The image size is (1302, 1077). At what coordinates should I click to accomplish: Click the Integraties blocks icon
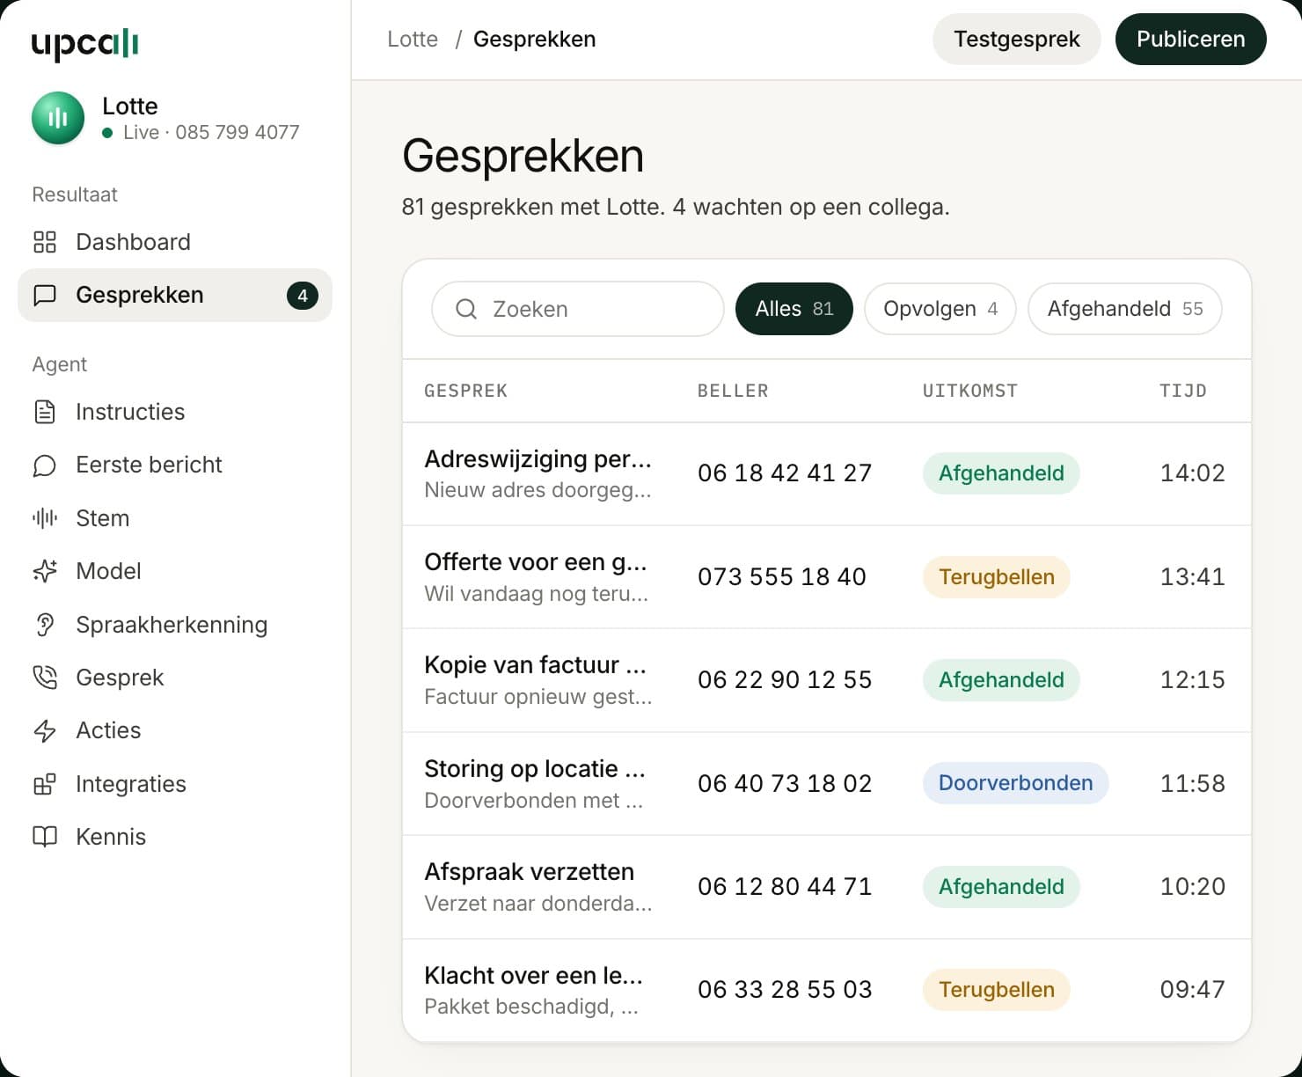(45, 784)
